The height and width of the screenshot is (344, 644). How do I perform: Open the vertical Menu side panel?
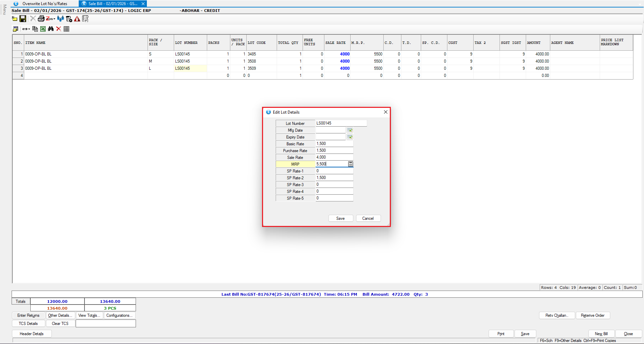point(4,10)
